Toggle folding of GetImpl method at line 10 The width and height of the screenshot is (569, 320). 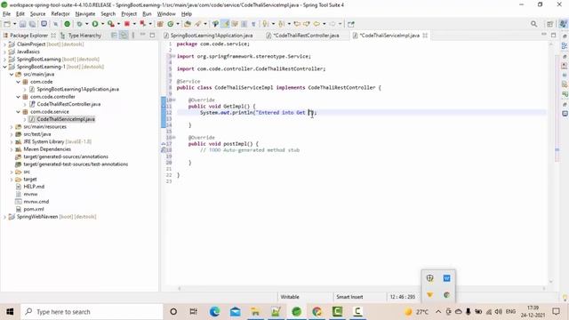(174, 100)
